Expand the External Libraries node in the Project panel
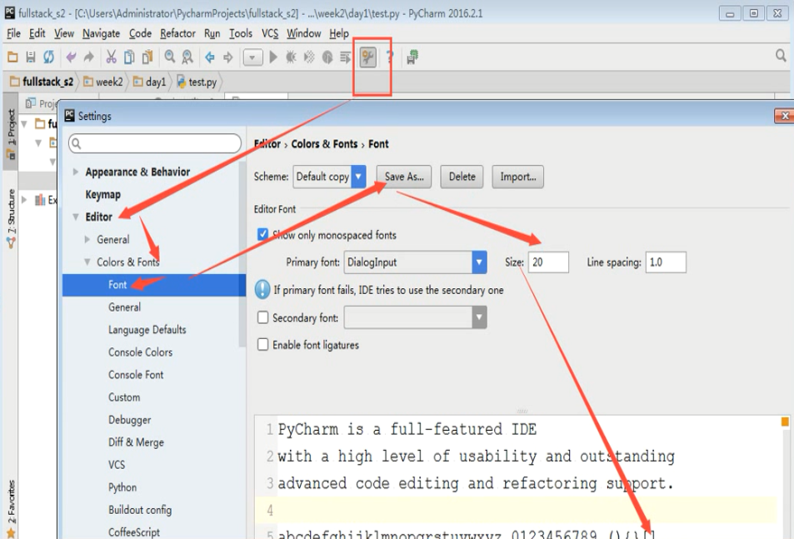794x539 pixels. [24, 200]
